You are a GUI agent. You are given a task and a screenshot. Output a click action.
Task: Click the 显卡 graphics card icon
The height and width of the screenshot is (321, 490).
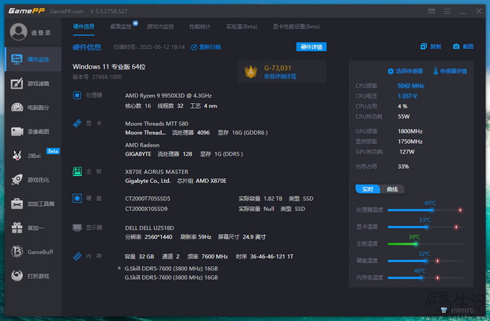click(x=77, y=123)
